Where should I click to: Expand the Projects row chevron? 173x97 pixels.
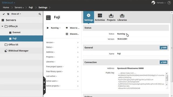(78, 57)
